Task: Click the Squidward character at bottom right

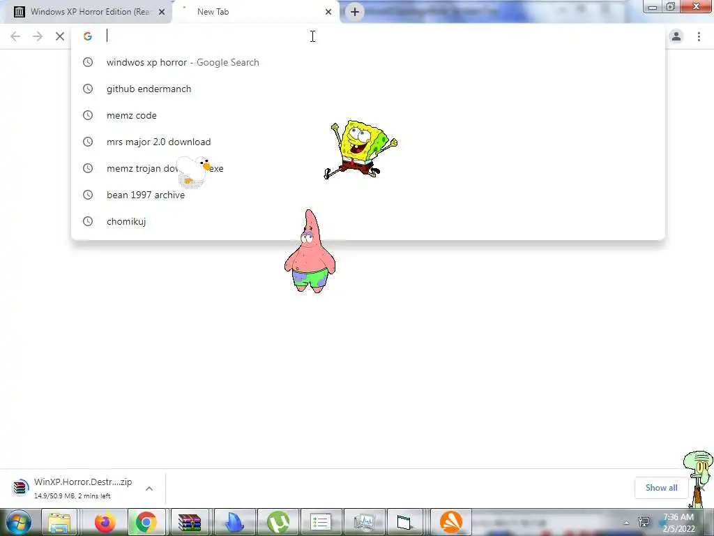Action: click(x=700, y=479)
